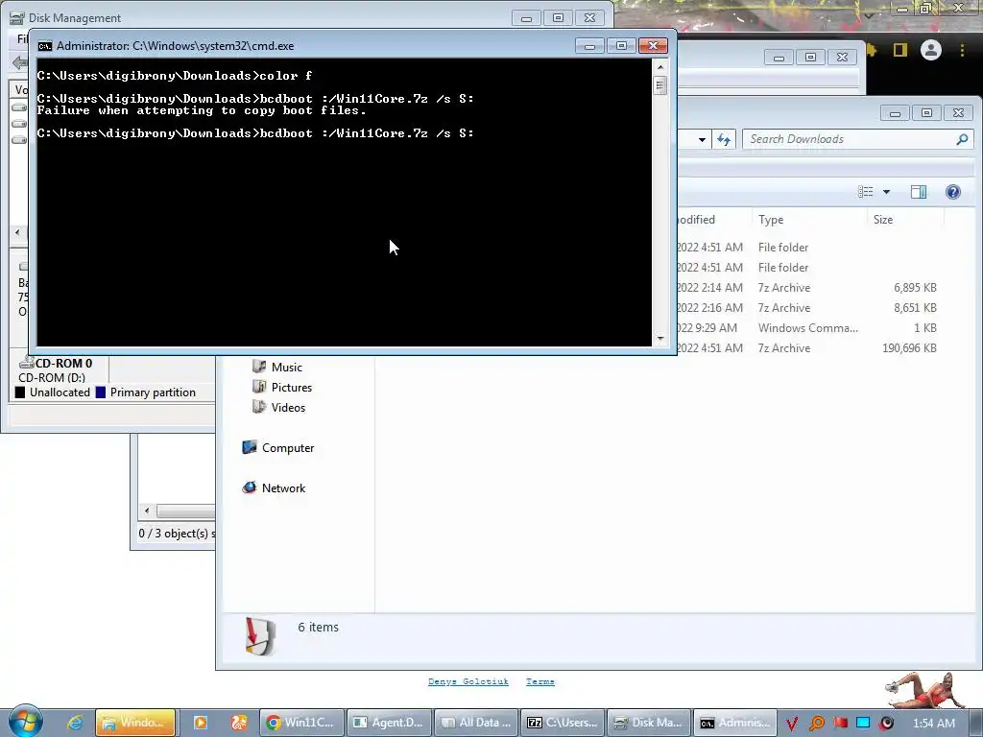Open the Denys Golotiuk link
Screen dimensions: 983x737
click(x=468, y=681)
